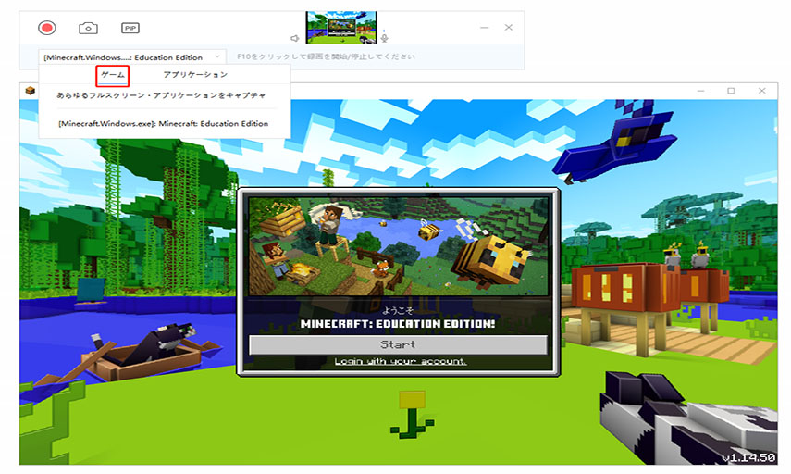The width and height of the screenshot is (791, 474).
Task: Click the MINECRAFT: EDUCATION EDITION! title text
Action: coord(398,324)
